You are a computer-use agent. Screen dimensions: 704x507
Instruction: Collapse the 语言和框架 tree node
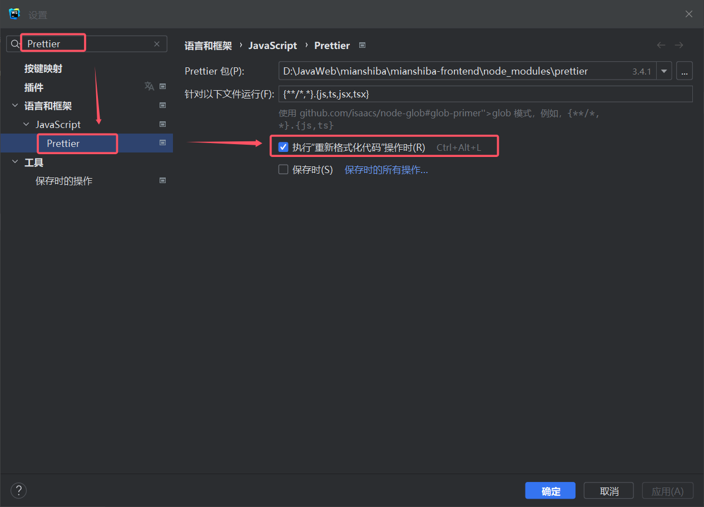coord(15,106)
